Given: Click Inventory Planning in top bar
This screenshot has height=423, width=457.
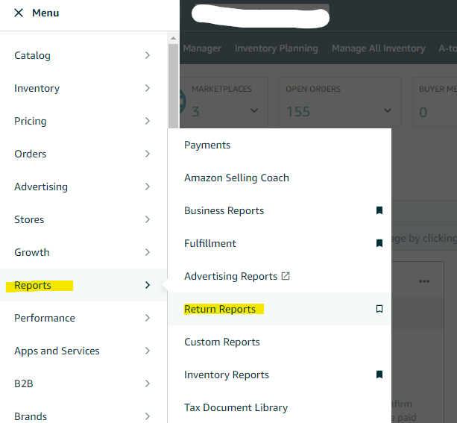Looking at the screenshot, I should click(x=277, y=48).
